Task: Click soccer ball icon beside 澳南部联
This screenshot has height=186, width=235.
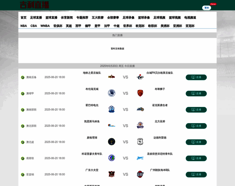Action: pos(23,110)
